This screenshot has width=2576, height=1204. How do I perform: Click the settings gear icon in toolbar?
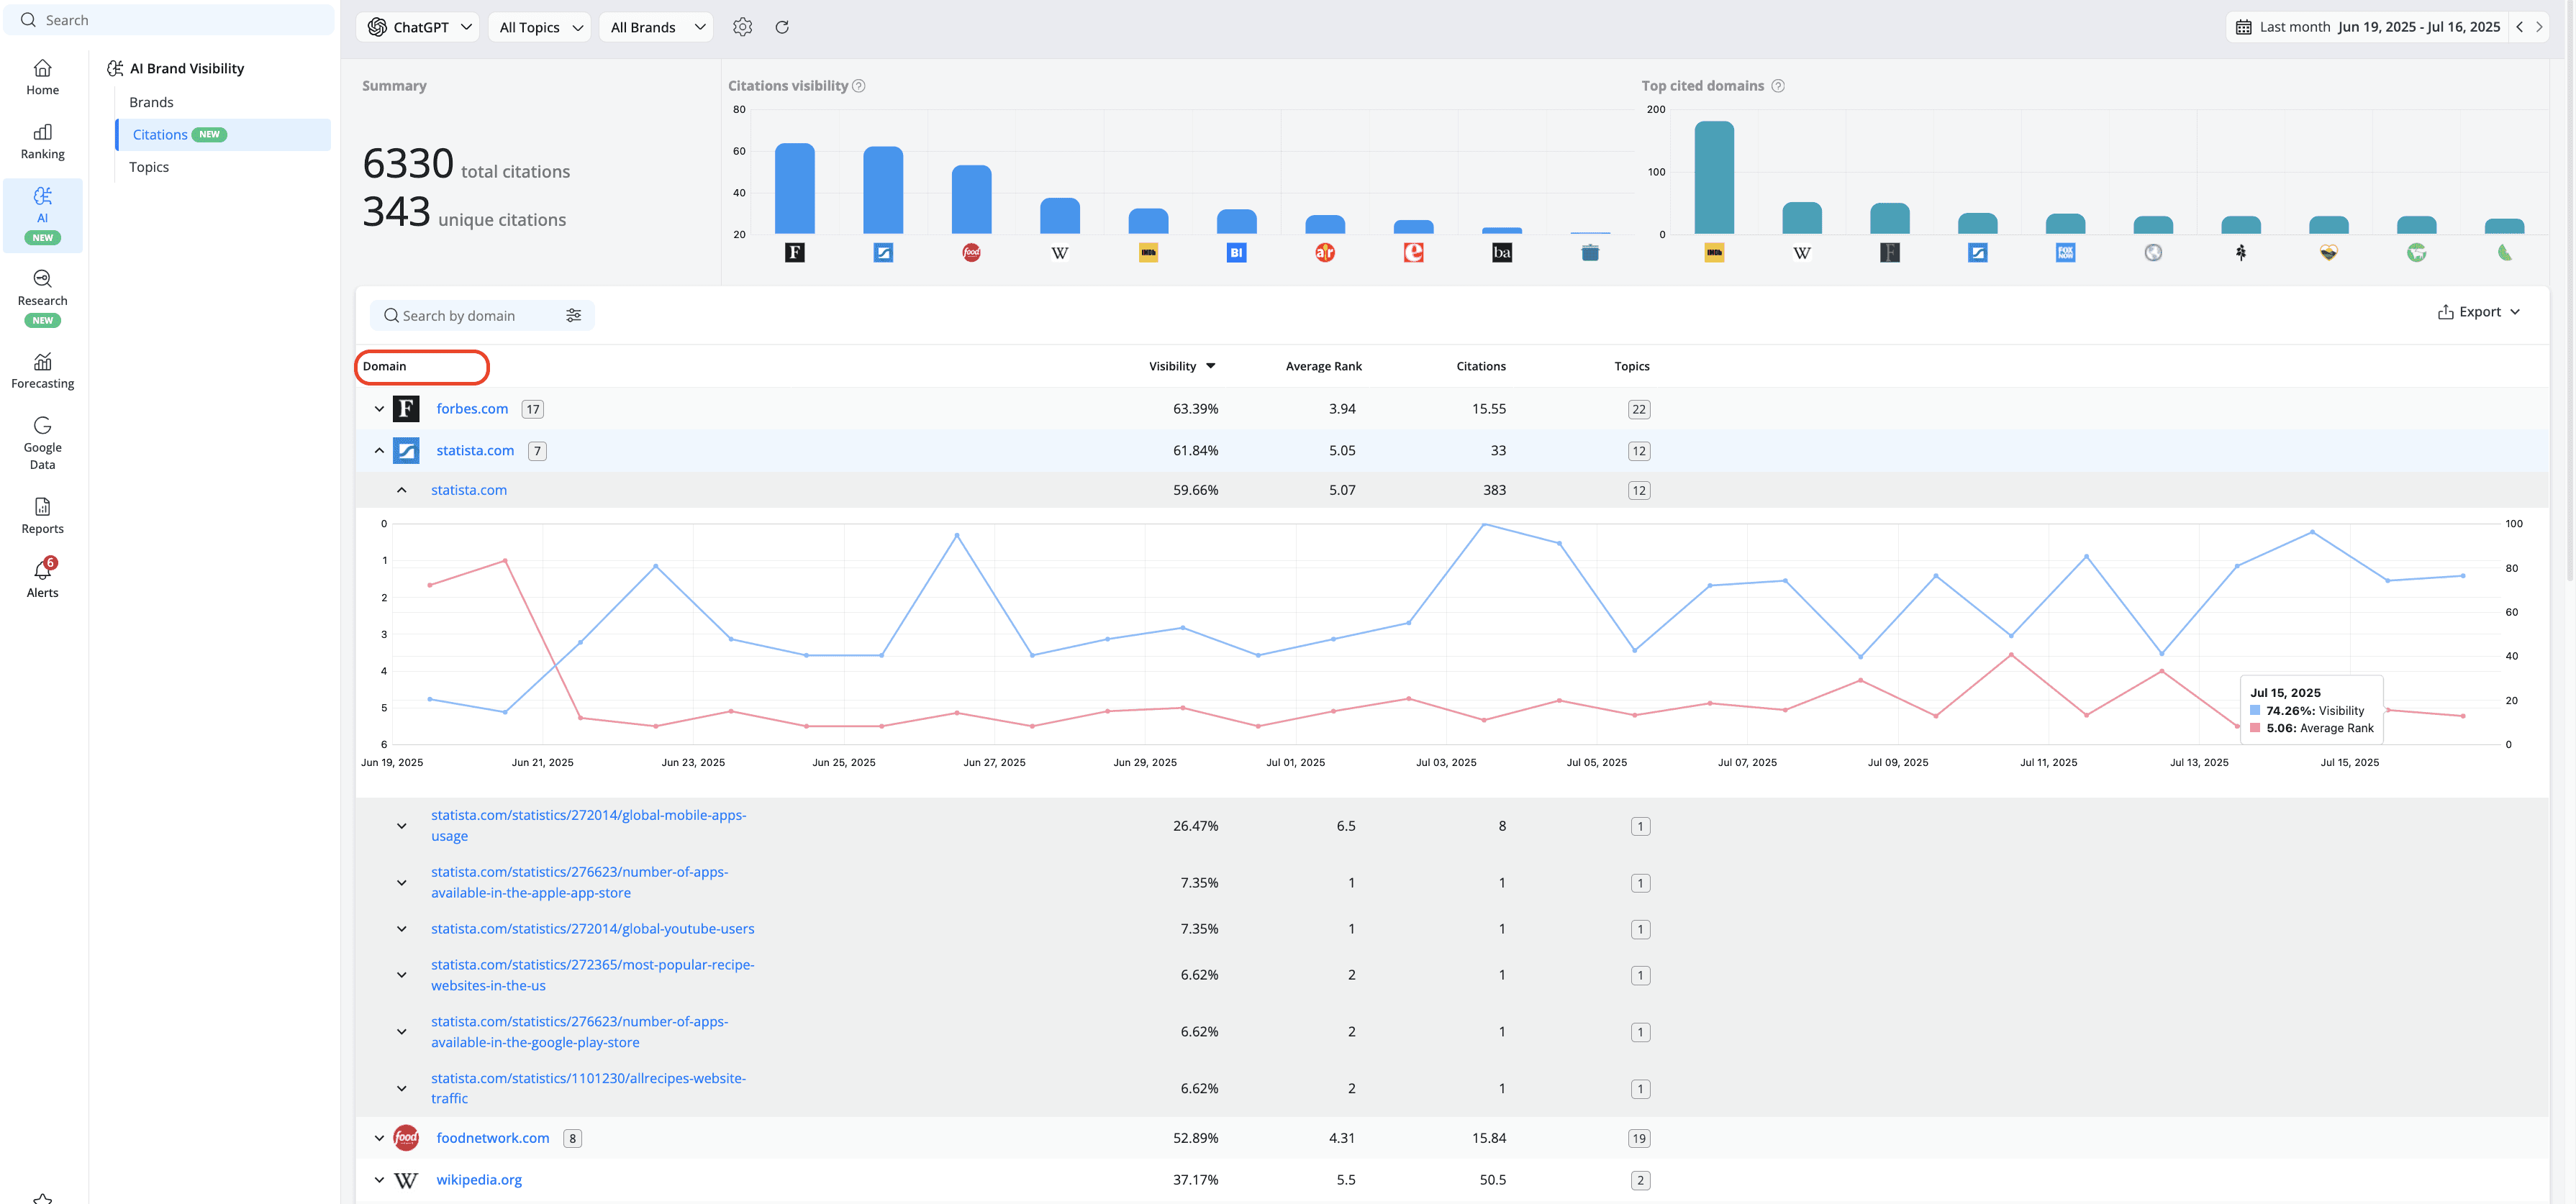pos(742,27)
